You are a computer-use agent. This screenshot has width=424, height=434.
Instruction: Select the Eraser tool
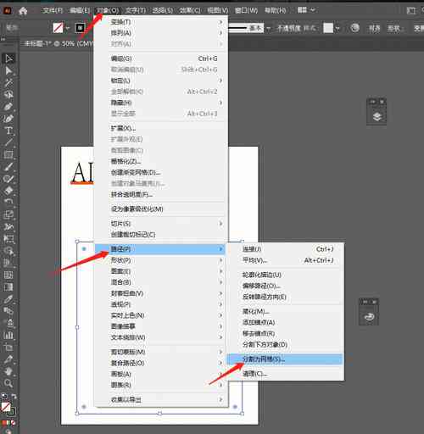pos(8,191)
